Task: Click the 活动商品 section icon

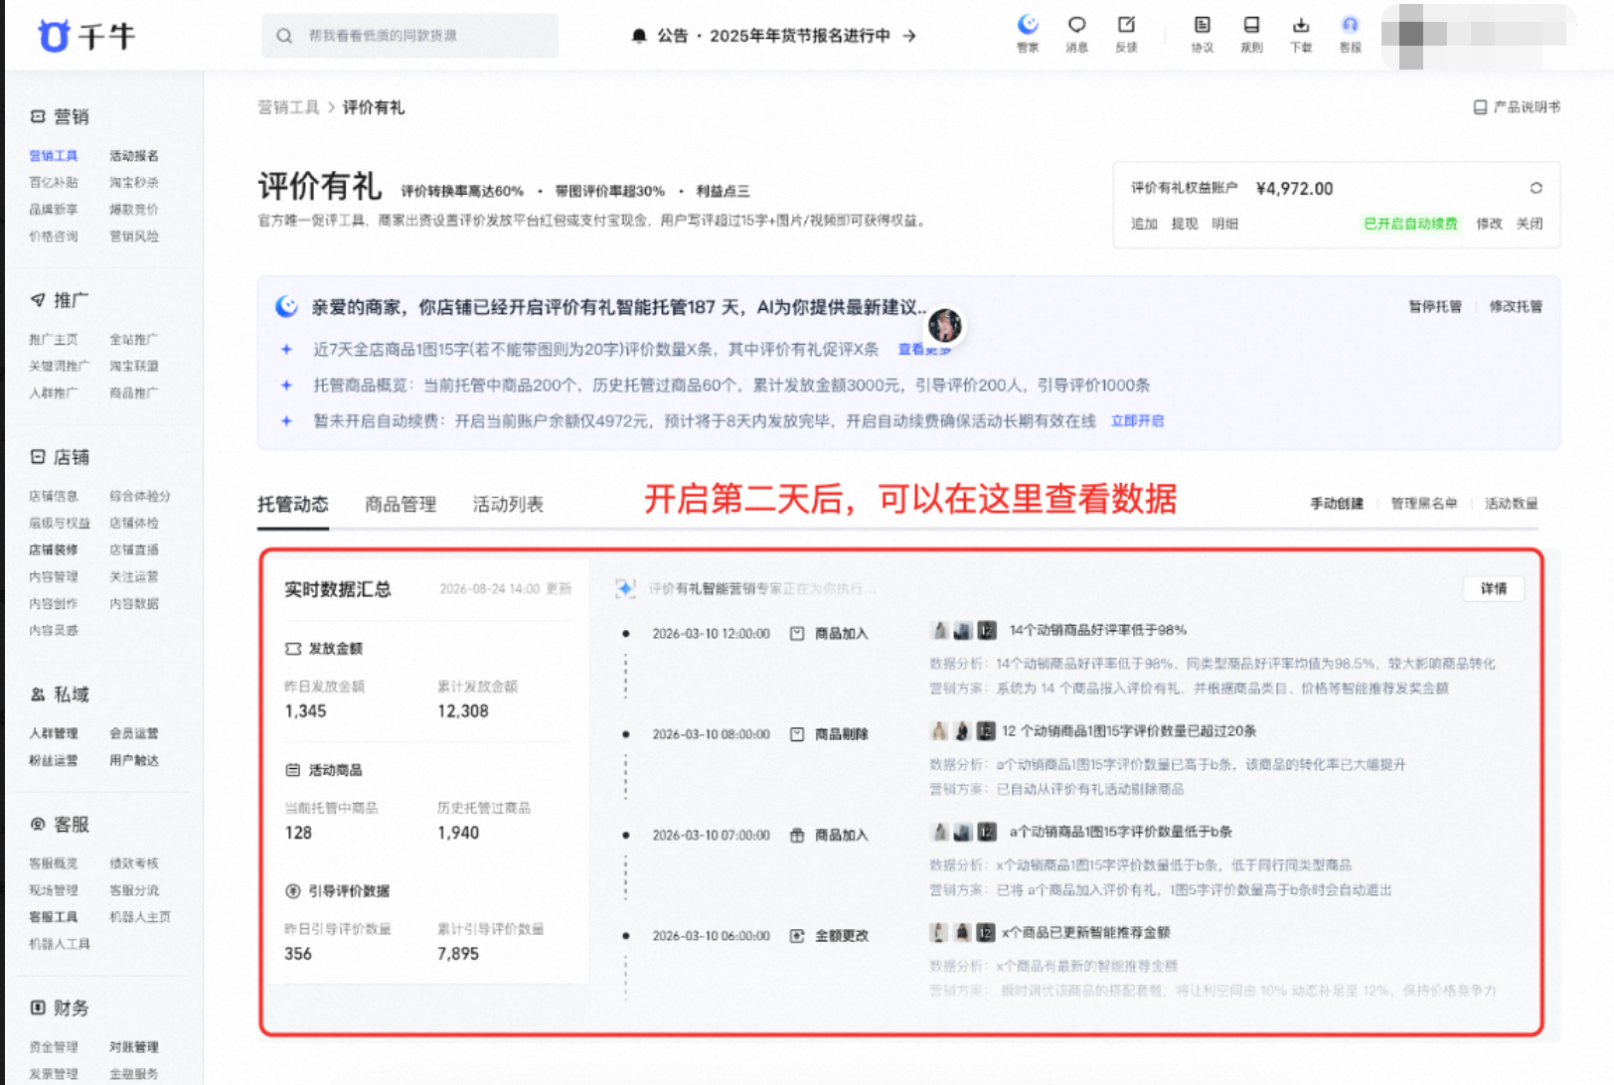Action: pyautogui.click(x=293, y=770)
